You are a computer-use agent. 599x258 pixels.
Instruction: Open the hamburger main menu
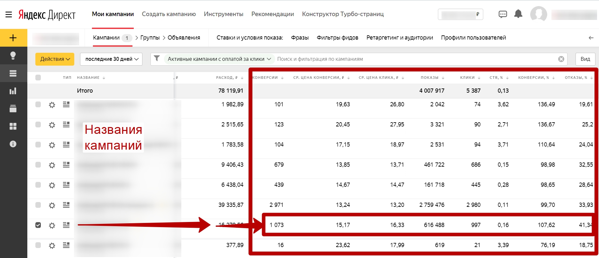[x=9, y=14]
